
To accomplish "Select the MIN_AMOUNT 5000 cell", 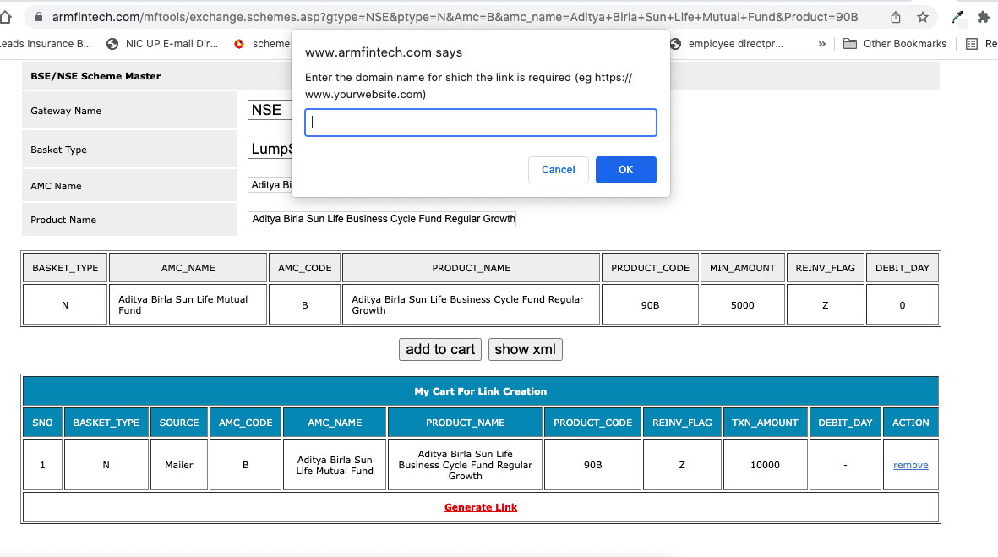I will coord(742,305).
